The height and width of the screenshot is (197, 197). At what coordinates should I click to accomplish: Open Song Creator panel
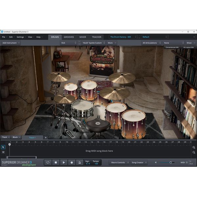click(x=139, y=163)
